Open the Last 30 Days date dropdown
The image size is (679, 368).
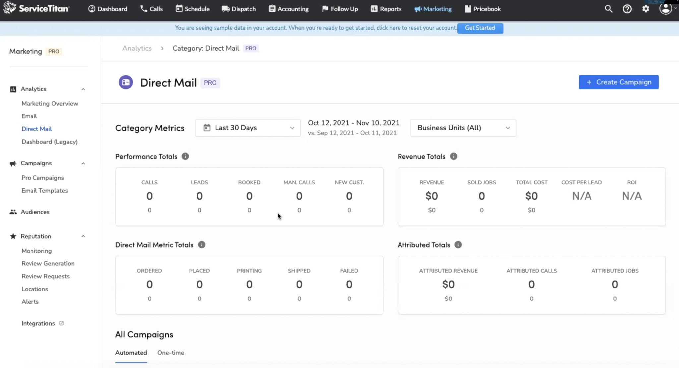[247, 128]
